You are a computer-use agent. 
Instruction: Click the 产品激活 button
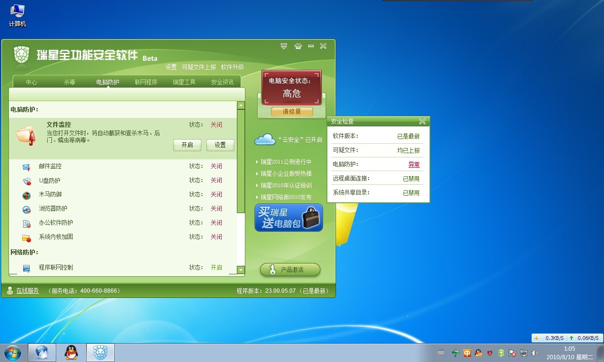(290, 270)
